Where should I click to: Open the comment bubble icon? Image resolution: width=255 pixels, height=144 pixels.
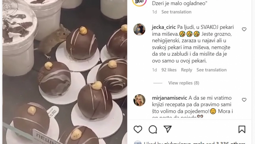pos(153,129)
